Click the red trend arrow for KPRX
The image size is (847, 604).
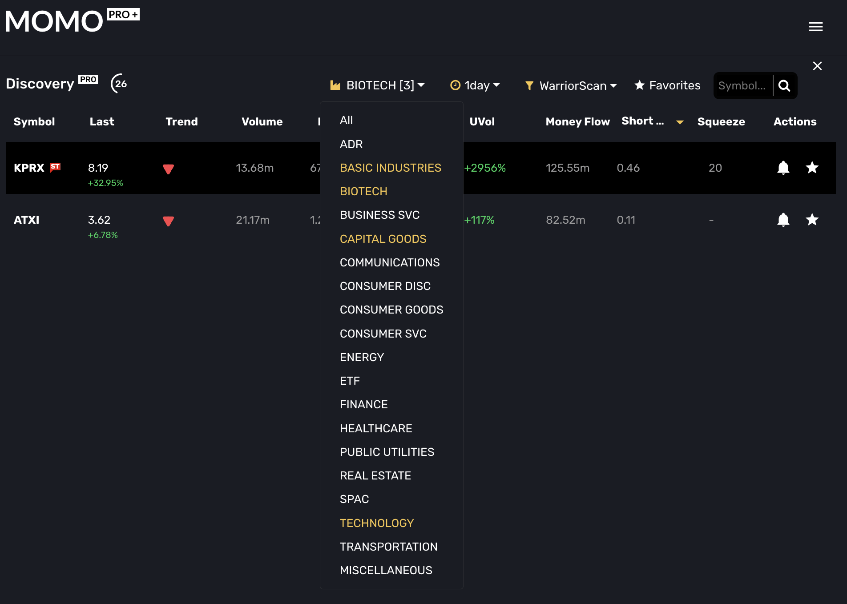[x=168, y=169]
